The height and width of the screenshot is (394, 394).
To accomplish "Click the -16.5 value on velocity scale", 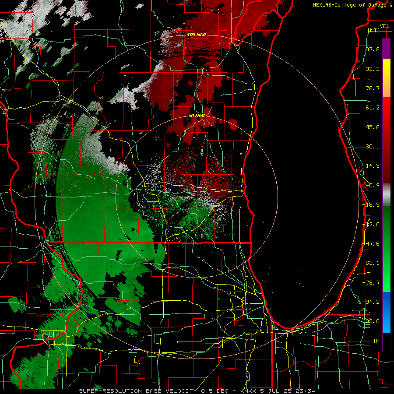I will point(371,205).
